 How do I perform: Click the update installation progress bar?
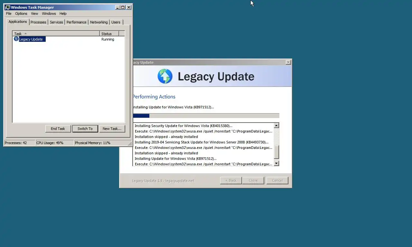tap(206, 116)
